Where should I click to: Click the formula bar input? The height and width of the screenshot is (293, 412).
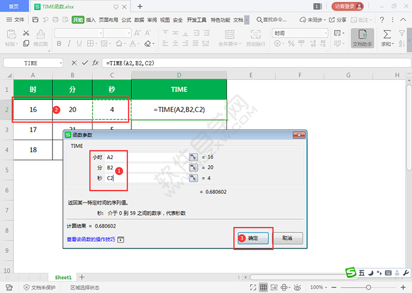point(256,63)
